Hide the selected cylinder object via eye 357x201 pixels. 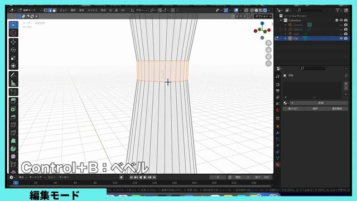341,39
